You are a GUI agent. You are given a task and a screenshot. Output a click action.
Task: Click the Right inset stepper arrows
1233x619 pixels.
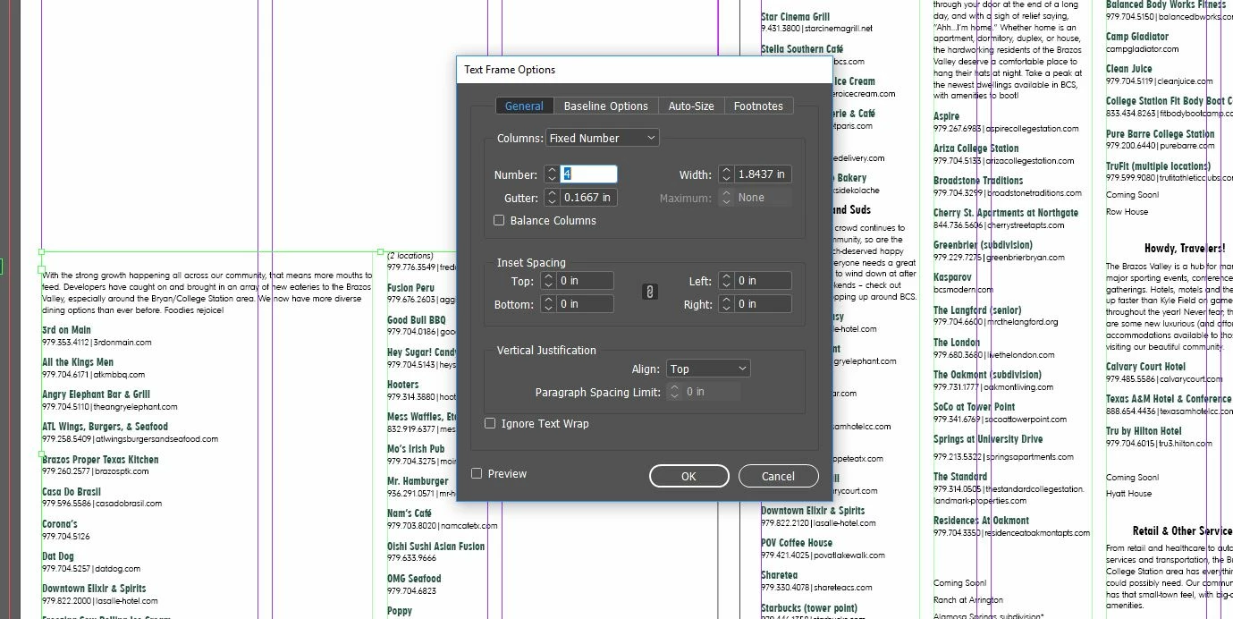pyautogui.click(x=726, y=304)
